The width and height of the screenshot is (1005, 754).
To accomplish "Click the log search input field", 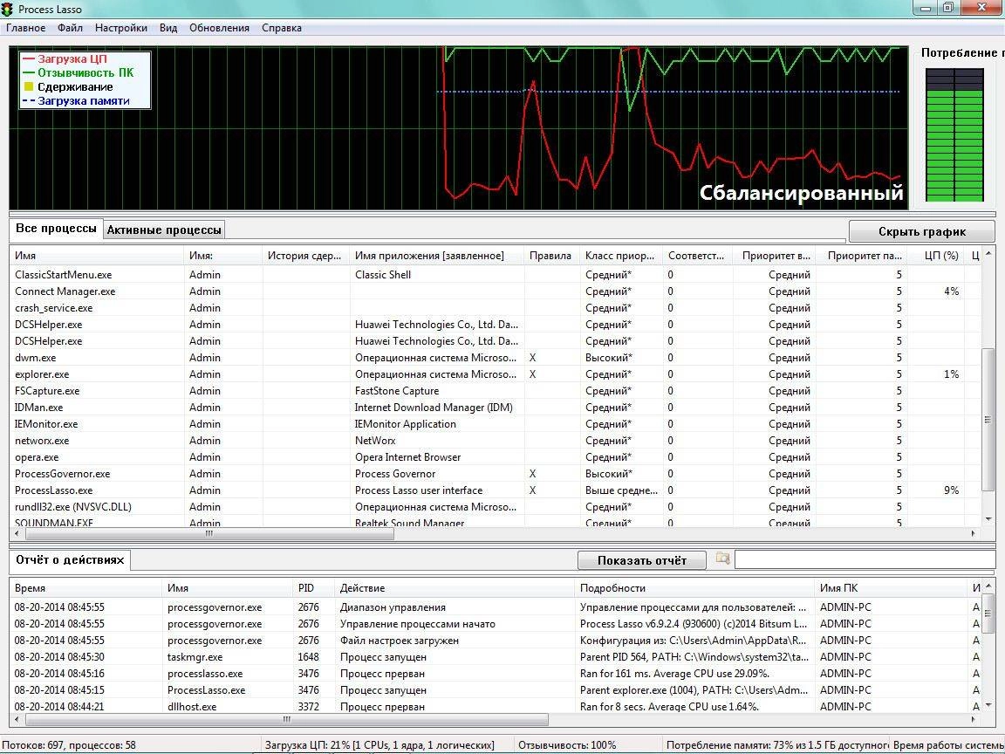I will click(x=865, y=559).
